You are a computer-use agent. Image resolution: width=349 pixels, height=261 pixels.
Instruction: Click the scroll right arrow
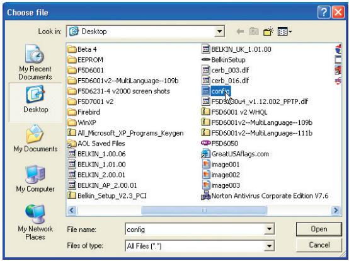pos(335,210)
